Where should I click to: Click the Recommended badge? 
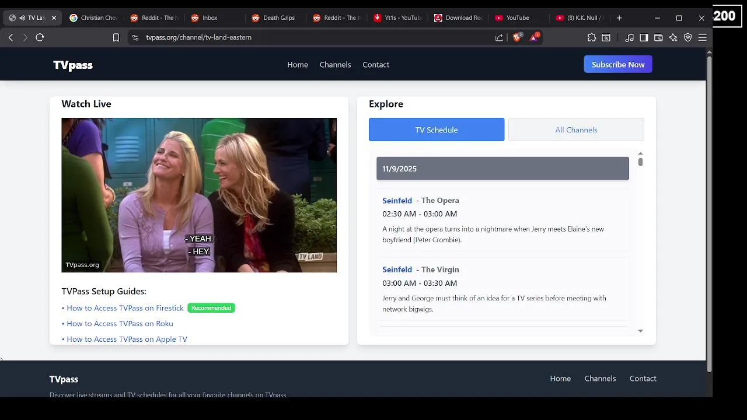[x=211, y=308]
